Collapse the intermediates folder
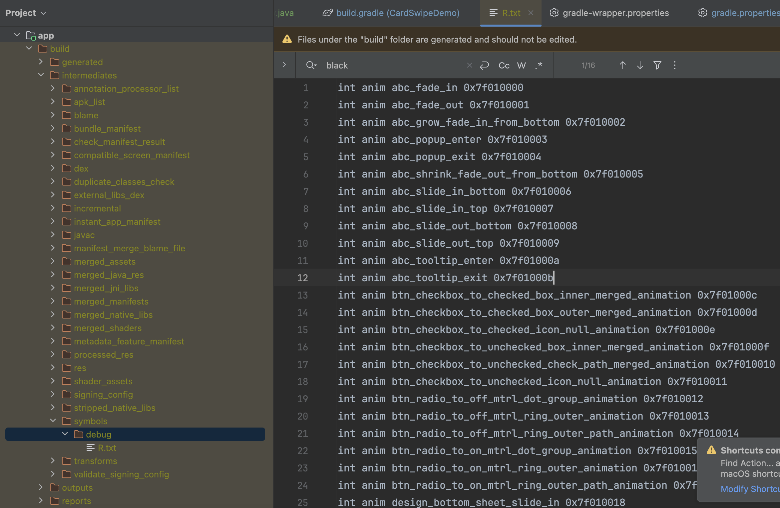780x508 pixels. tap(41, 75)
